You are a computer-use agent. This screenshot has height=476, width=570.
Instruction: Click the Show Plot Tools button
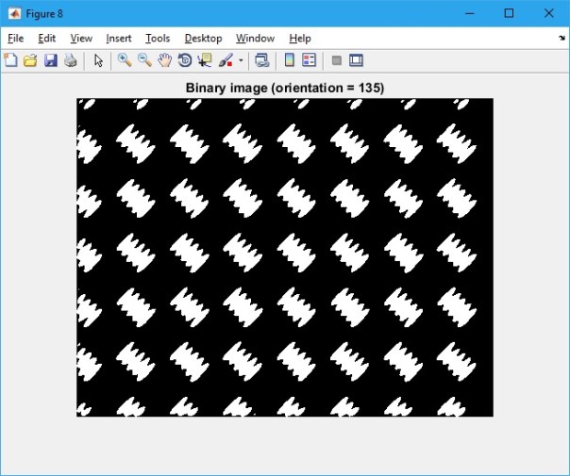(x=356, y=61)
